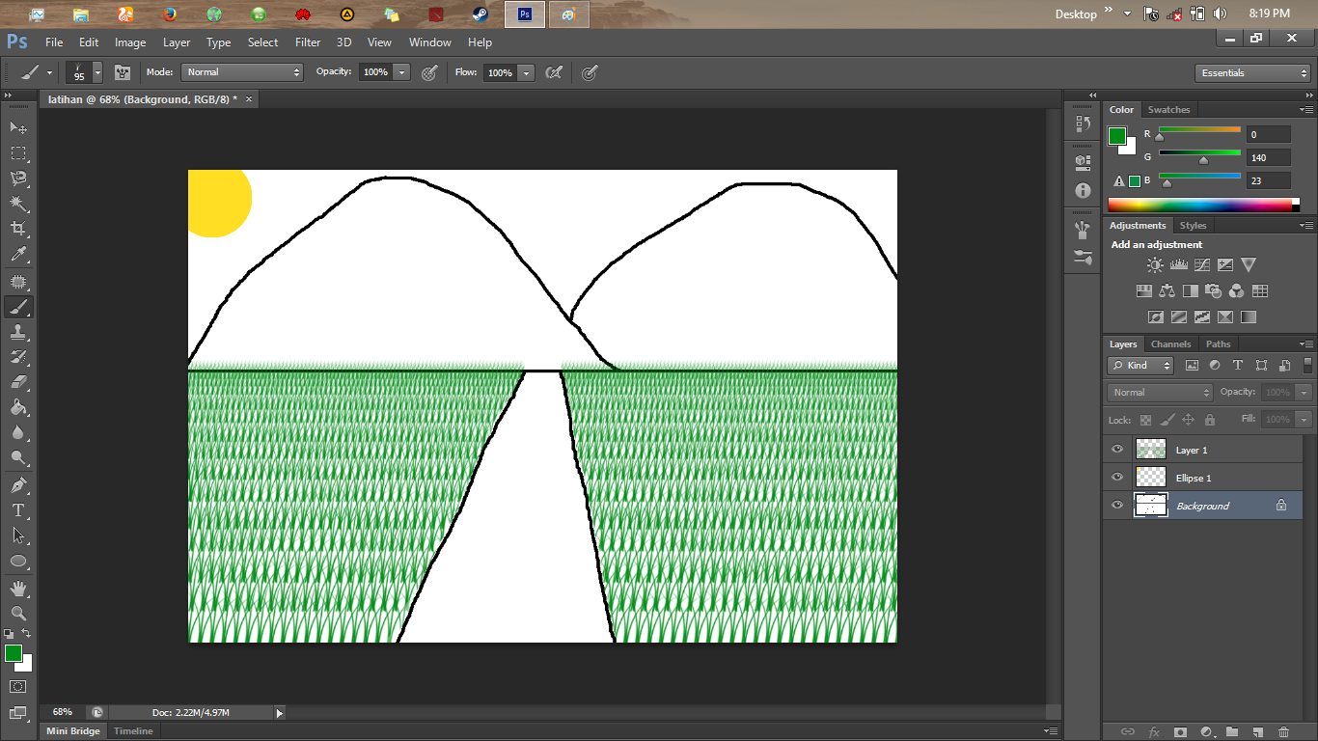Delete layer using the trash button

click(x=1284, y=733)
